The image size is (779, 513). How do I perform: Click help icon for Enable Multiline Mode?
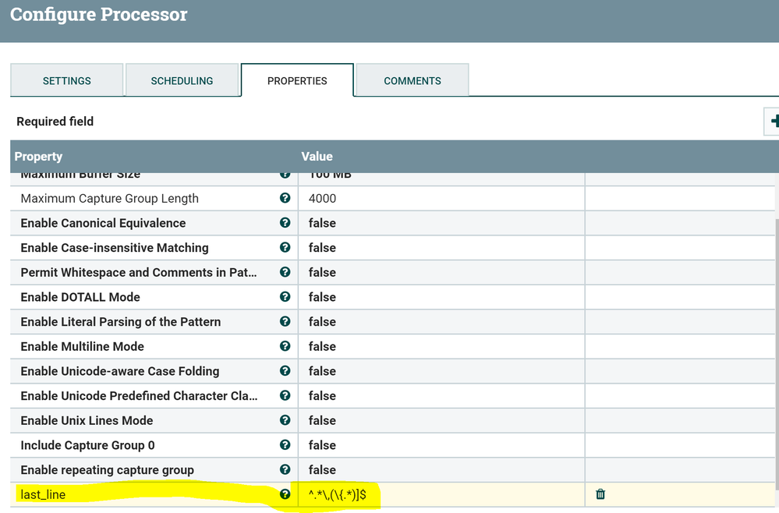285,346
